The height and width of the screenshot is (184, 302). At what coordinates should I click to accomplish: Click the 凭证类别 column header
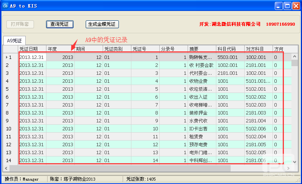[117, 49]
